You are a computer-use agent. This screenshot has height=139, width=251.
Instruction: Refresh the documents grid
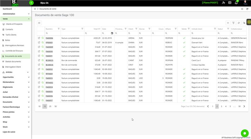pyautogui.click(x=239, y=23)
